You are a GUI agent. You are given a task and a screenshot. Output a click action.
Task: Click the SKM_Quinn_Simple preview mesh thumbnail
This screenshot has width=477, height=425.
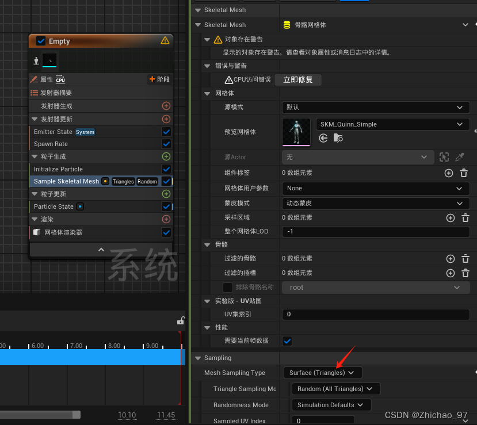pos(296,132)
